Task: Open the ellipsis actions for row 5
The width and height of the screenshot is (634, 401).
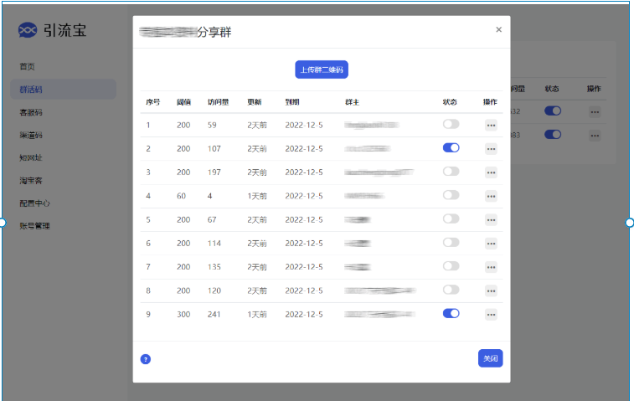Action: [491, 219]
